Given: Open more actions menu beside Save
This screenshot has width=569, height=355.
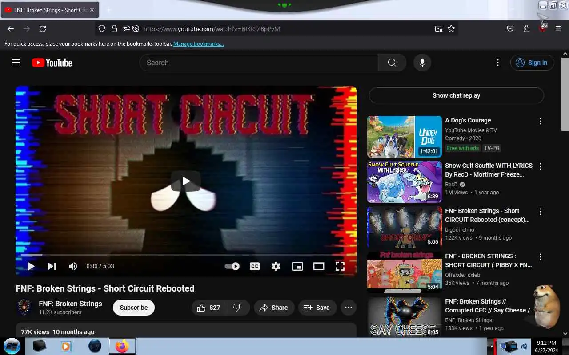Looking at the screenshot, I should click(x=349, y=308).
